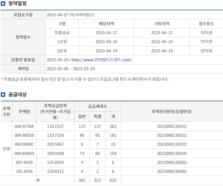Select 기타지역 date 2023-04-18 for 1순위

[162, 42]
